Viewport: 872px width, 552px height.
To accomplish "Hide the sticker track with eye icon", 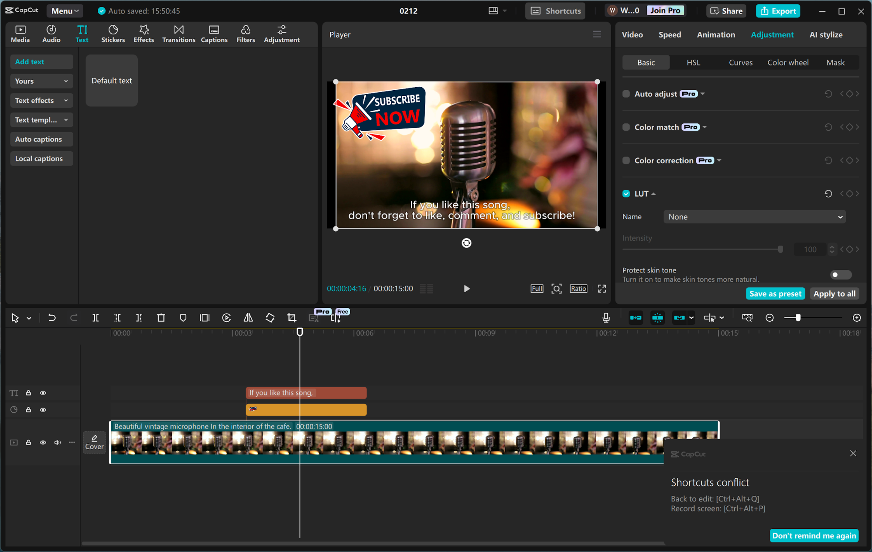I will (x=43, y=410).
